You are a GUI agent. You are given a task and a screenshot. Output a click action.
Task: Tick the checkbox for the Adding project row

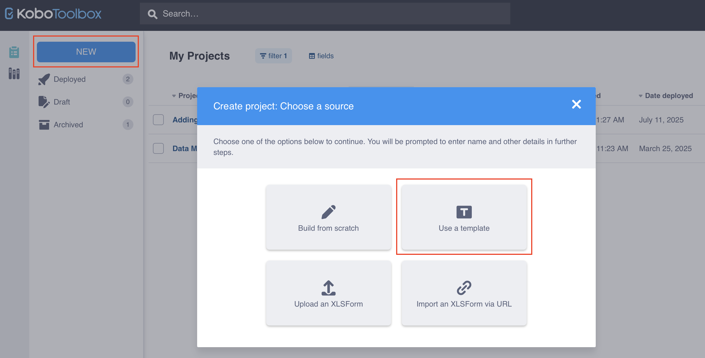(158, 120)
